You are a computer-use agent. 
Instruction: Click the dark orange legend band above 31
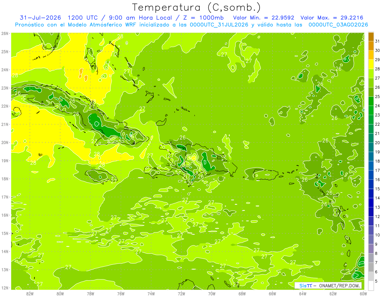(x=371, y=37)
